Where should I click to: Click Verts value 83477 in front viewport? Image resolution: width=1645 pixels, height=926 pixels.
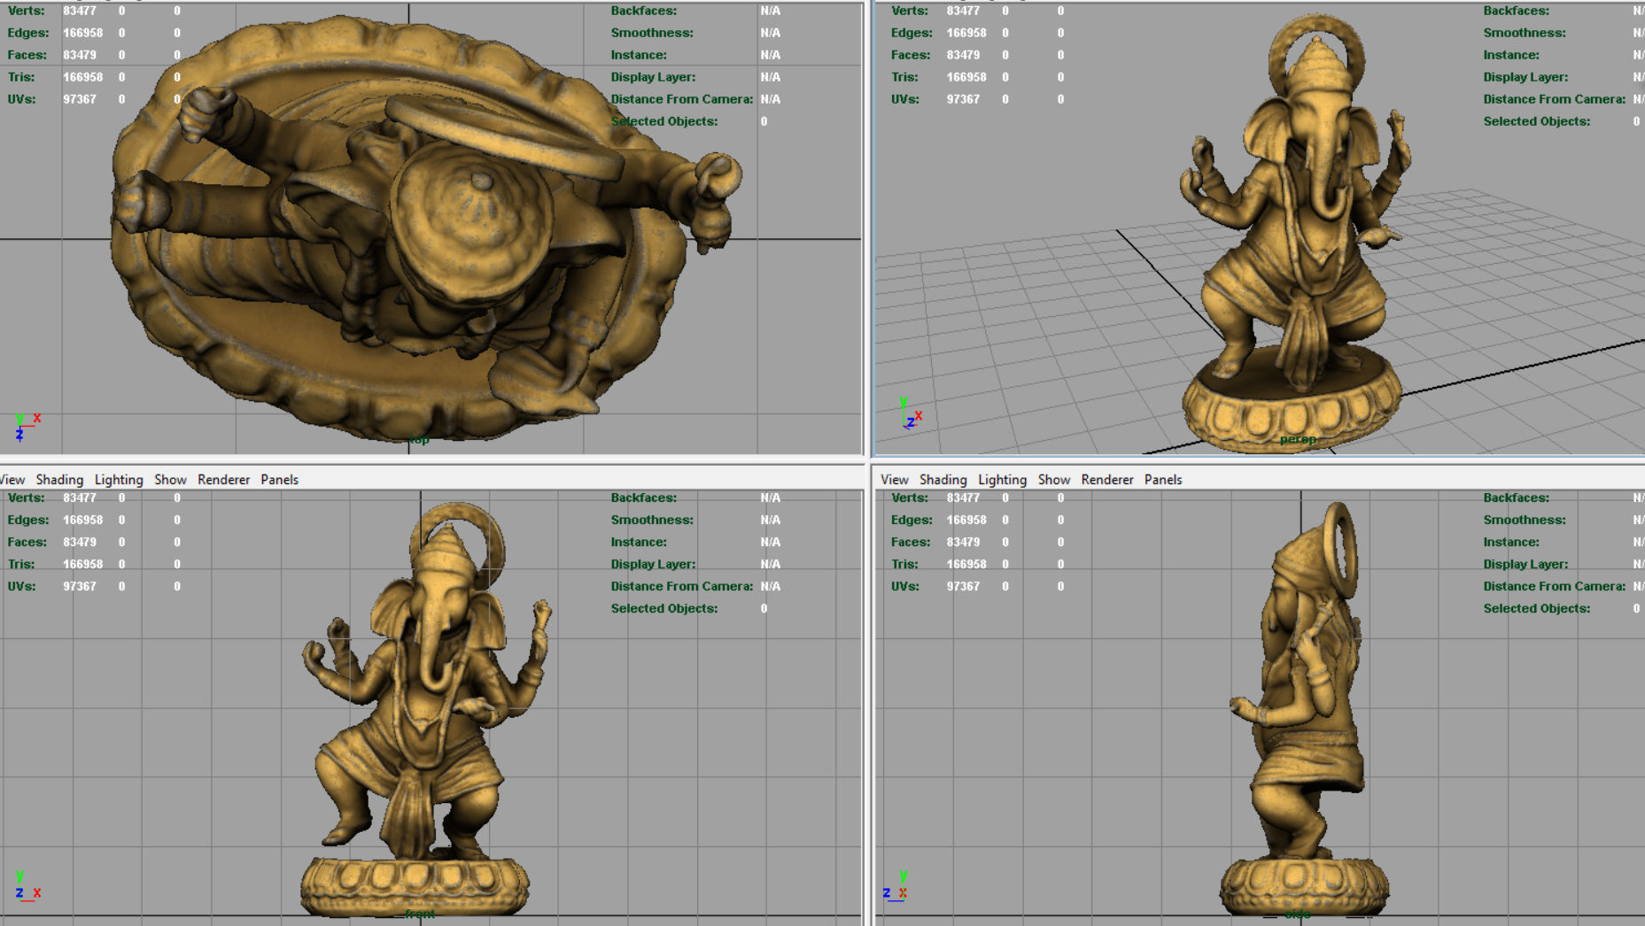click(x=80, y=498)
